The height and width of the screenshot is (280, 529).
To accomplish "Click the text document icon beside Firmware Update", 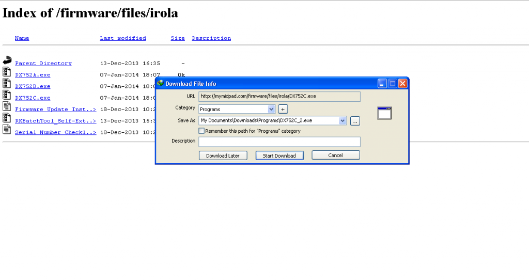I will click(x=7, y=107).
